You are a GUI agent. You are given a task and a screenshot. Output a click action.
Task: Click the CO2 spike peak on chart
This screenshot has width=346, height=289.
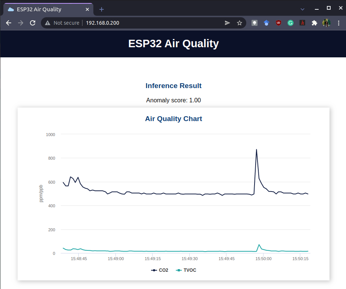[x=256, y=150]
